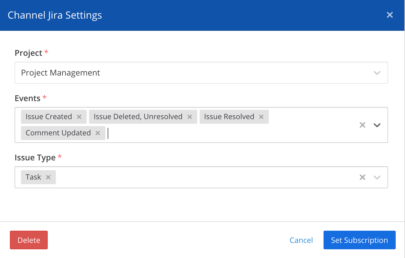
Task: Remove the Issue Resolved event tag
Action: click(x=261, y=117)
